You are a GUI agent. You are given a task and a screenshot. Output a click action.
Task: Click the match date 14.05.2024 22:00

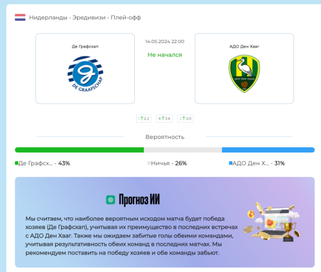pos(165,42)
